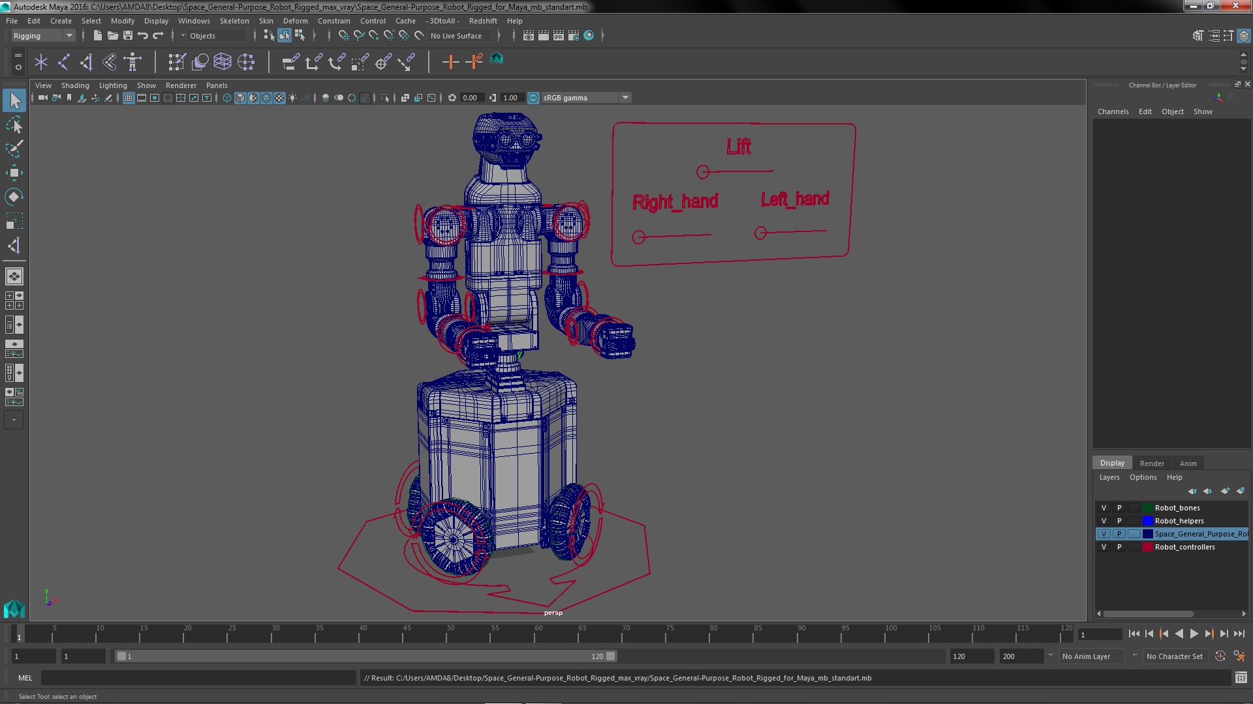This screenshot has width=1253, height=704.
Task: Click the MEL command input field
Action: click(198, 678)
